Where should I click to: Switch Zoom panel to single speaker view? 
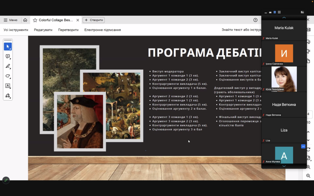[x=270, y=12]
